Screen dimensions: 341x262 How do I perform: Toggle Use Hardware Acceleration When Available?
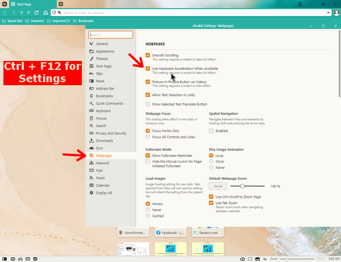[147, 69]
